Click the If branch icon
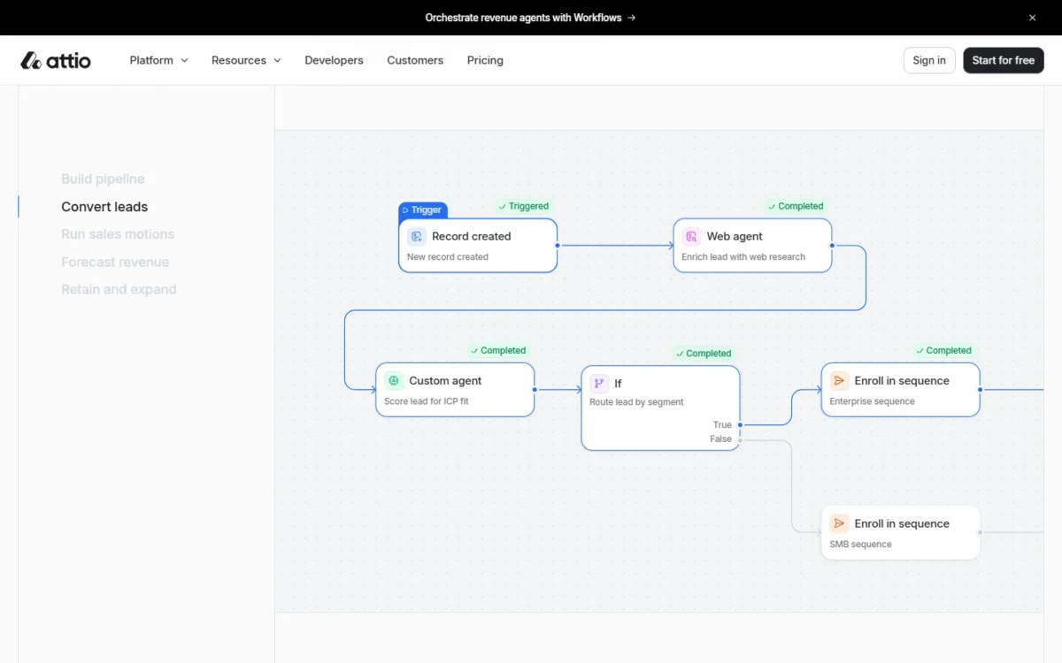Screen dimensions: 1062x663 pyautogui.click(x=599, y=384)
